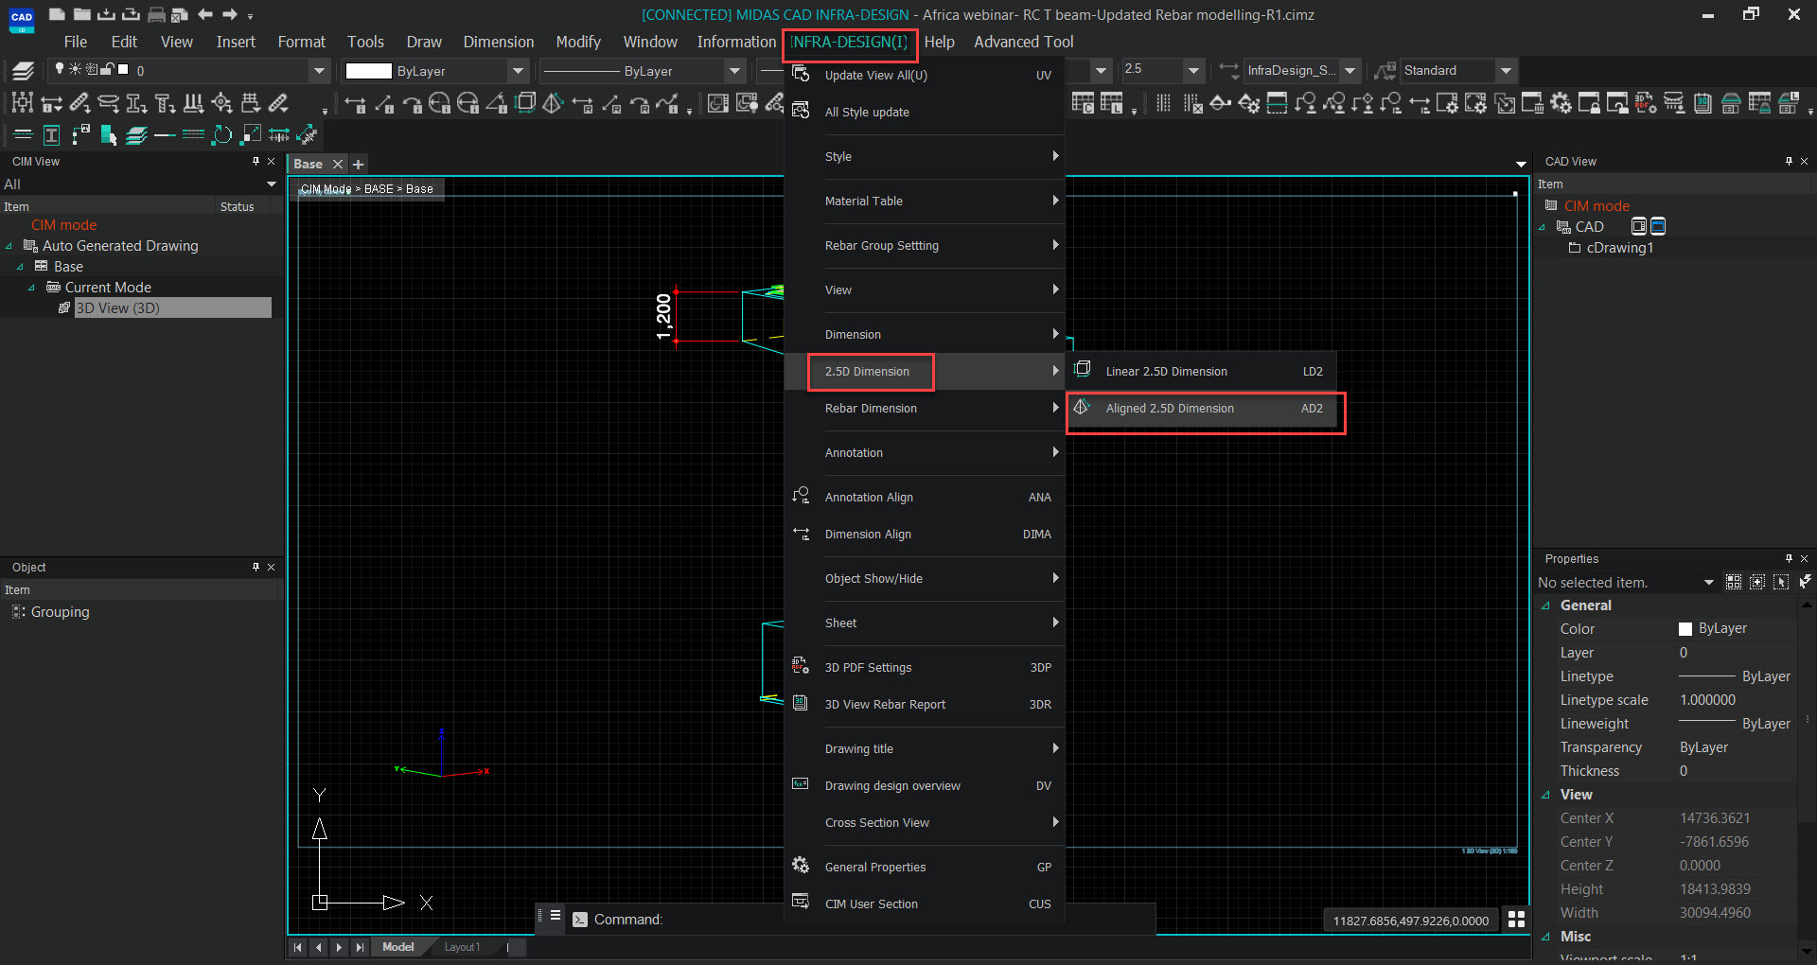Add a new drawing tab with plus
Viewport: 1817px width, 965px height.
[359, 164]
